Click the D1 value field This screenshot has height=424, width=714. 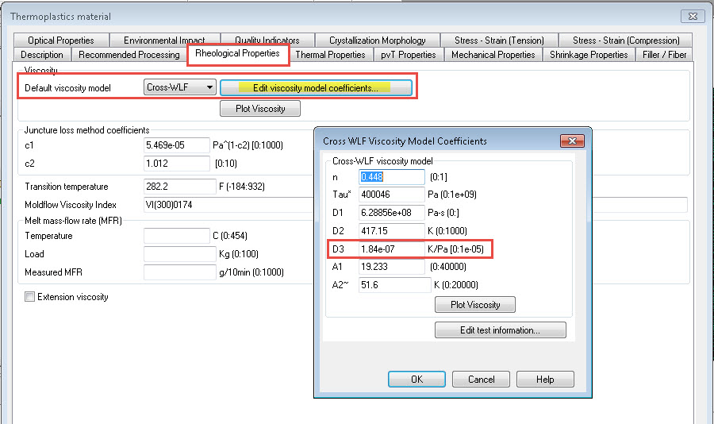click(x=392, y=213)
